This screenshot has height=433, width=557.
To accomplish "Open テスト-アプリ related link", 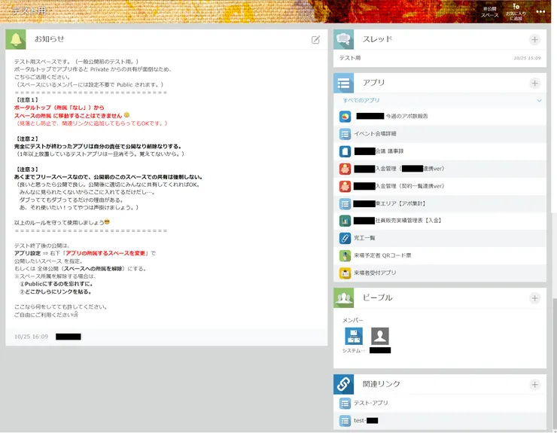I will click(370, 403).
